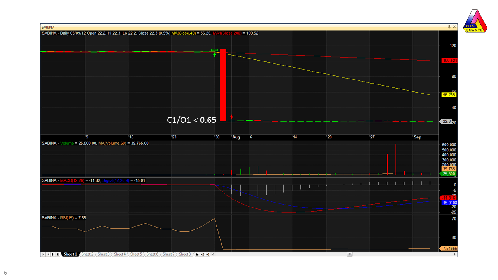Toggle the chart lock icon
The height and width of the screenshot is (280, 498).
point(197,254)
